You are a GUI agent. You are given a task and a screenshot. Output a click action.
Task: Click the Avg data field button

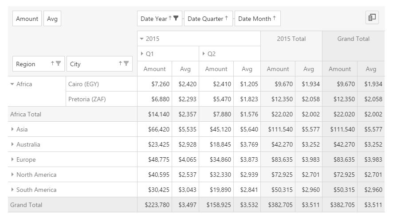point(52,19)
